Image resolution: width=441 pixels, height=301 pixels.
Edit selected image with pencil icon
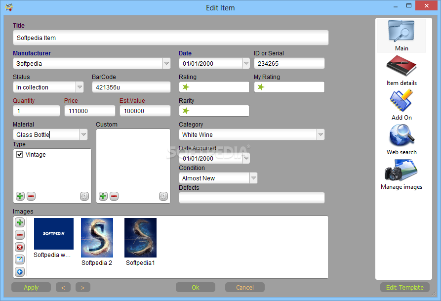pos(20,259)
